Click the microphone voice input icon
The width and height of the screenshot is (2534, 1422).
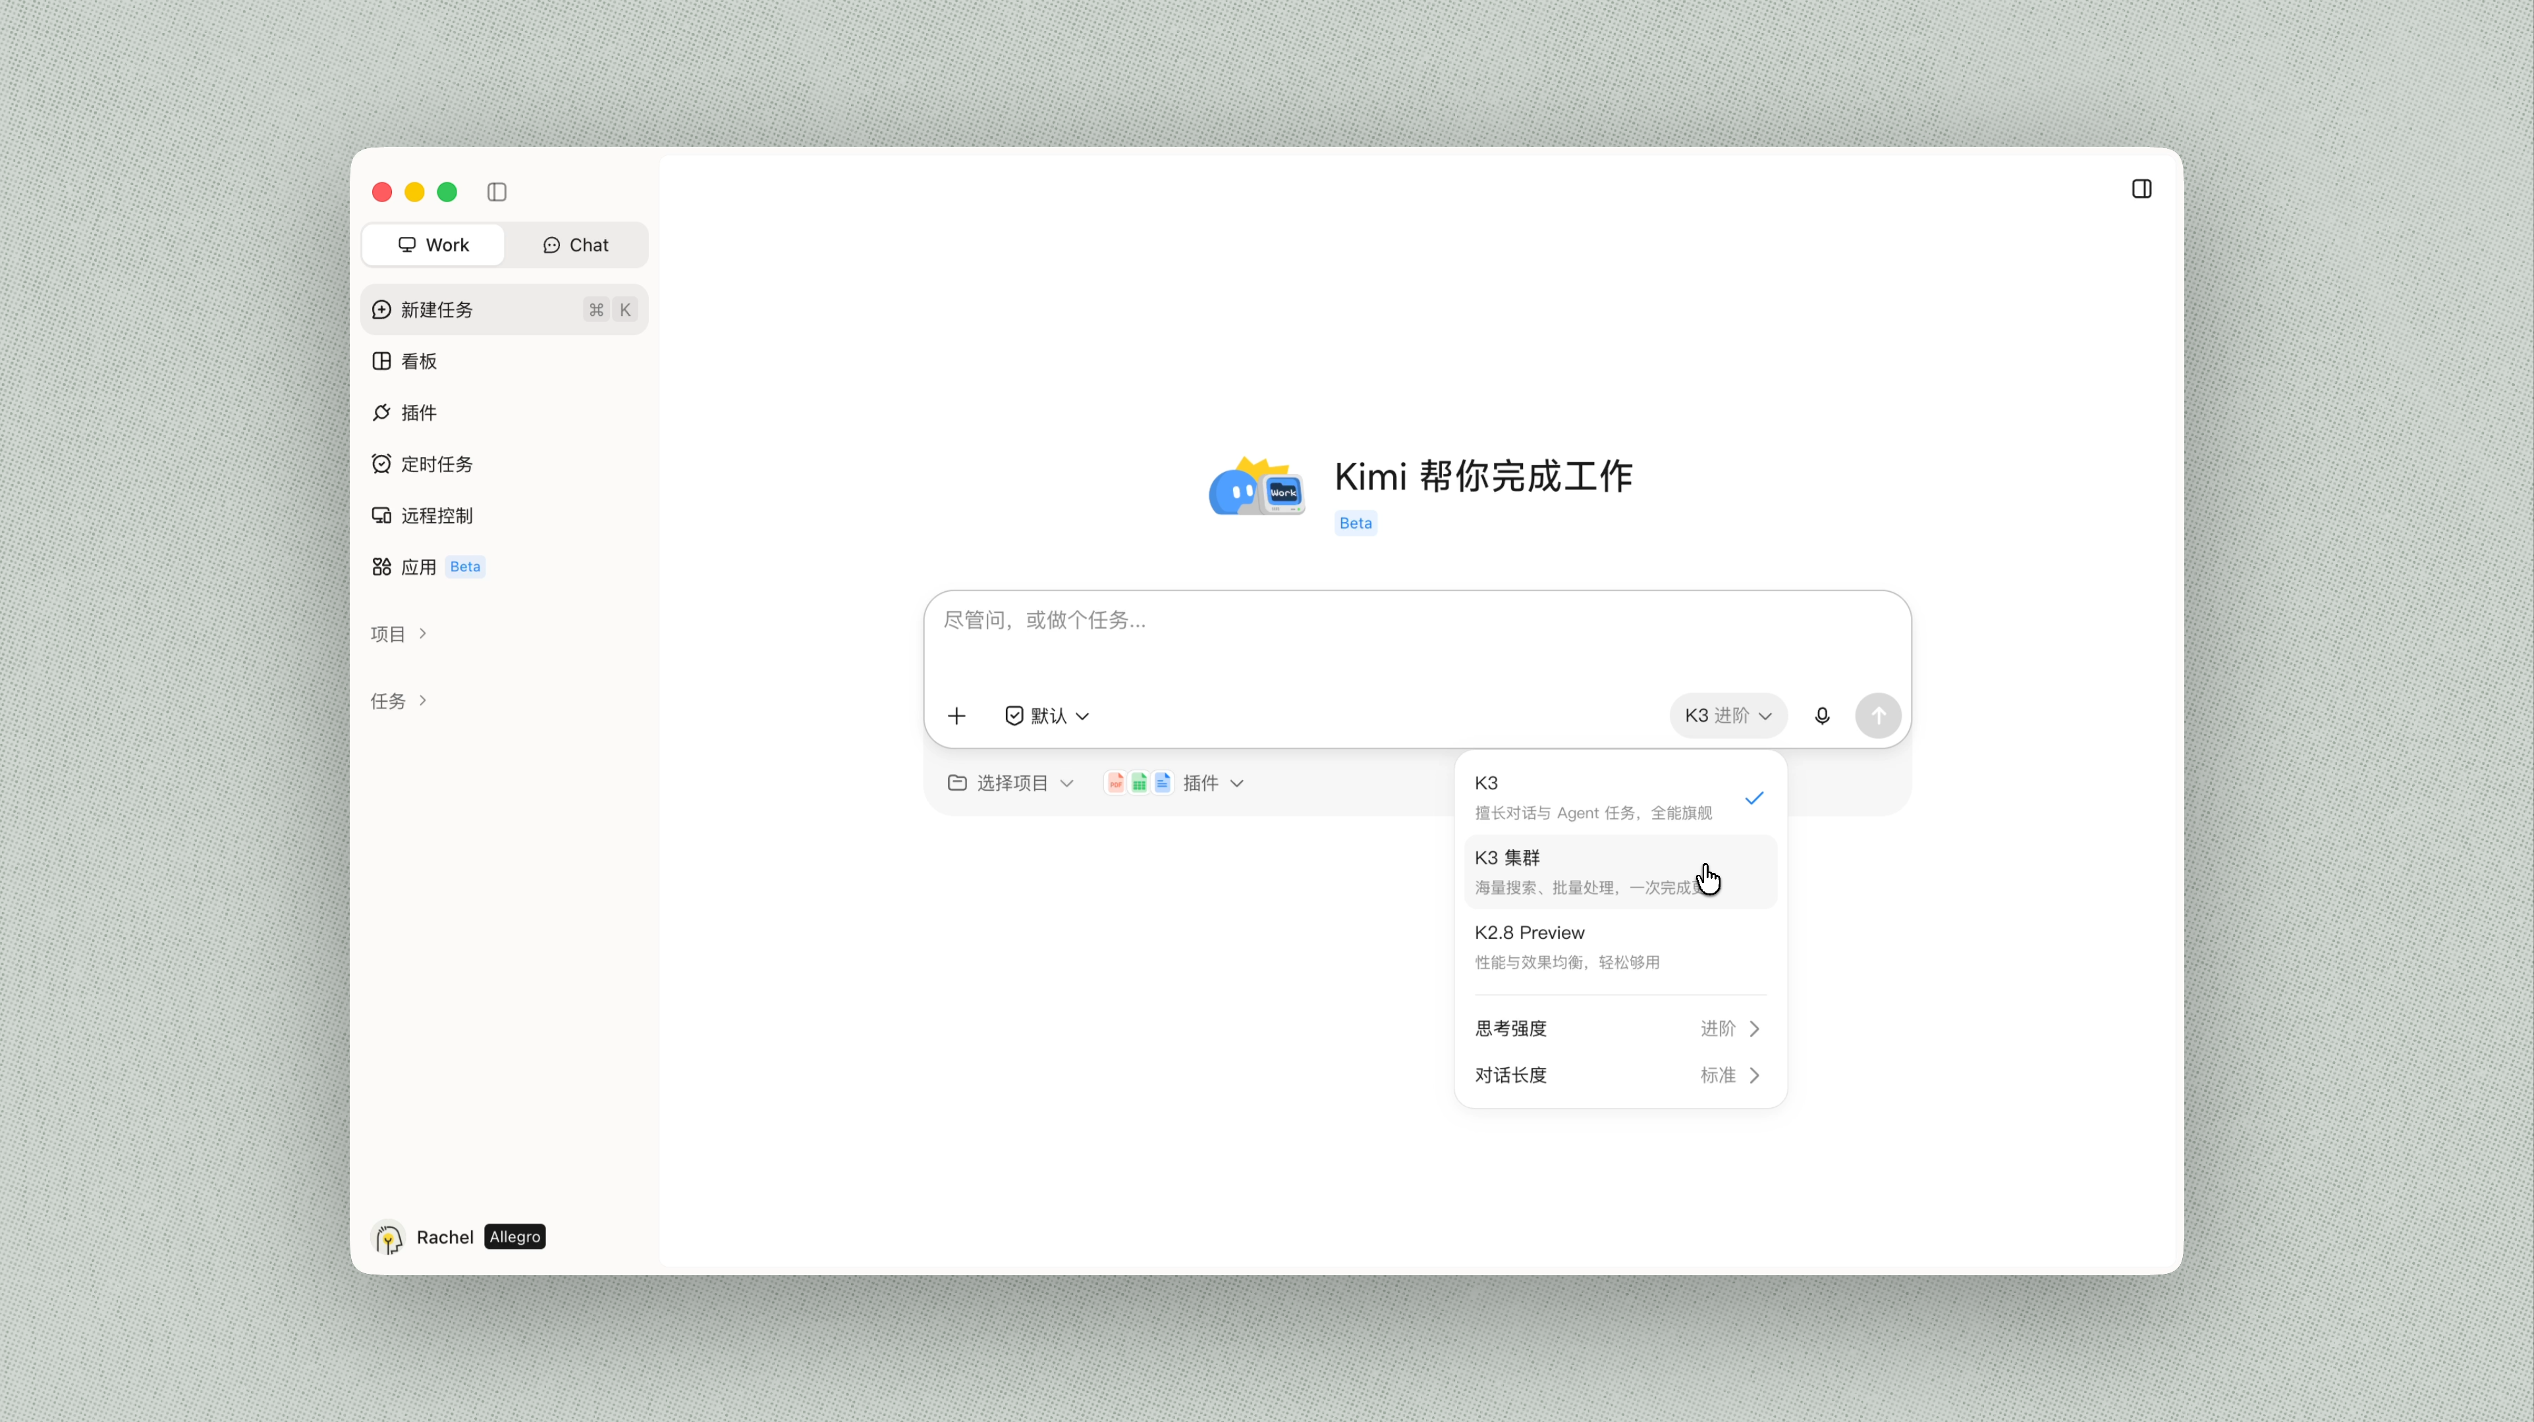(x=1822, y=716)
